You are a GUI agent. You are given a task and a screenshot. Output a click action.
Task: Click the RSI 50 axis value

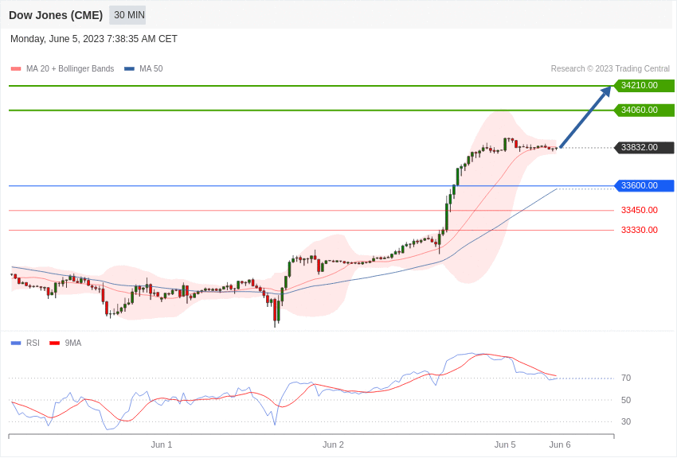pos(626,400)
